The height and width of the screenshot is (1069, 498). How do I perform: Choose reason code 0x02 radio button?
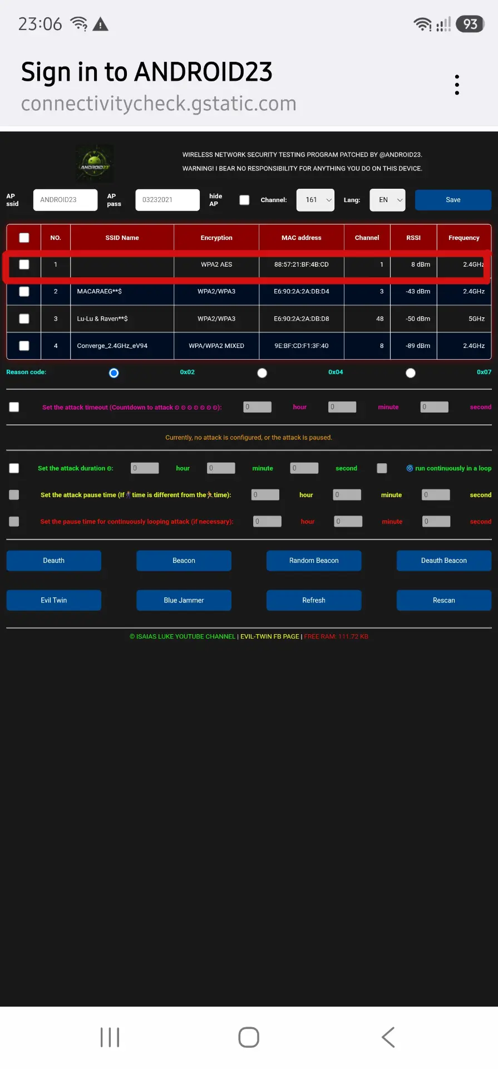click(x=114, y=373)
